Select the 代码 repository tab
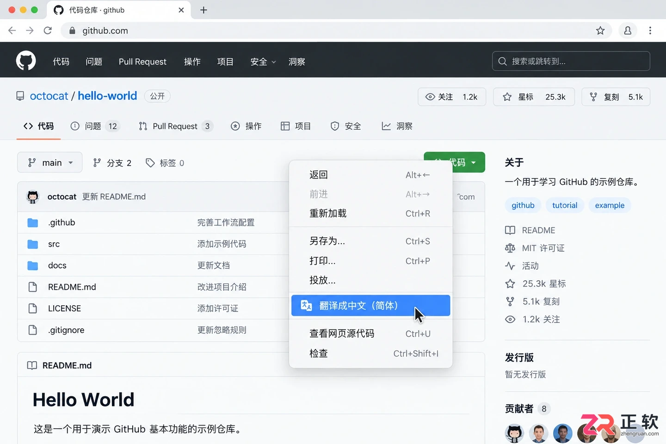666x444 pixels. 39,126
